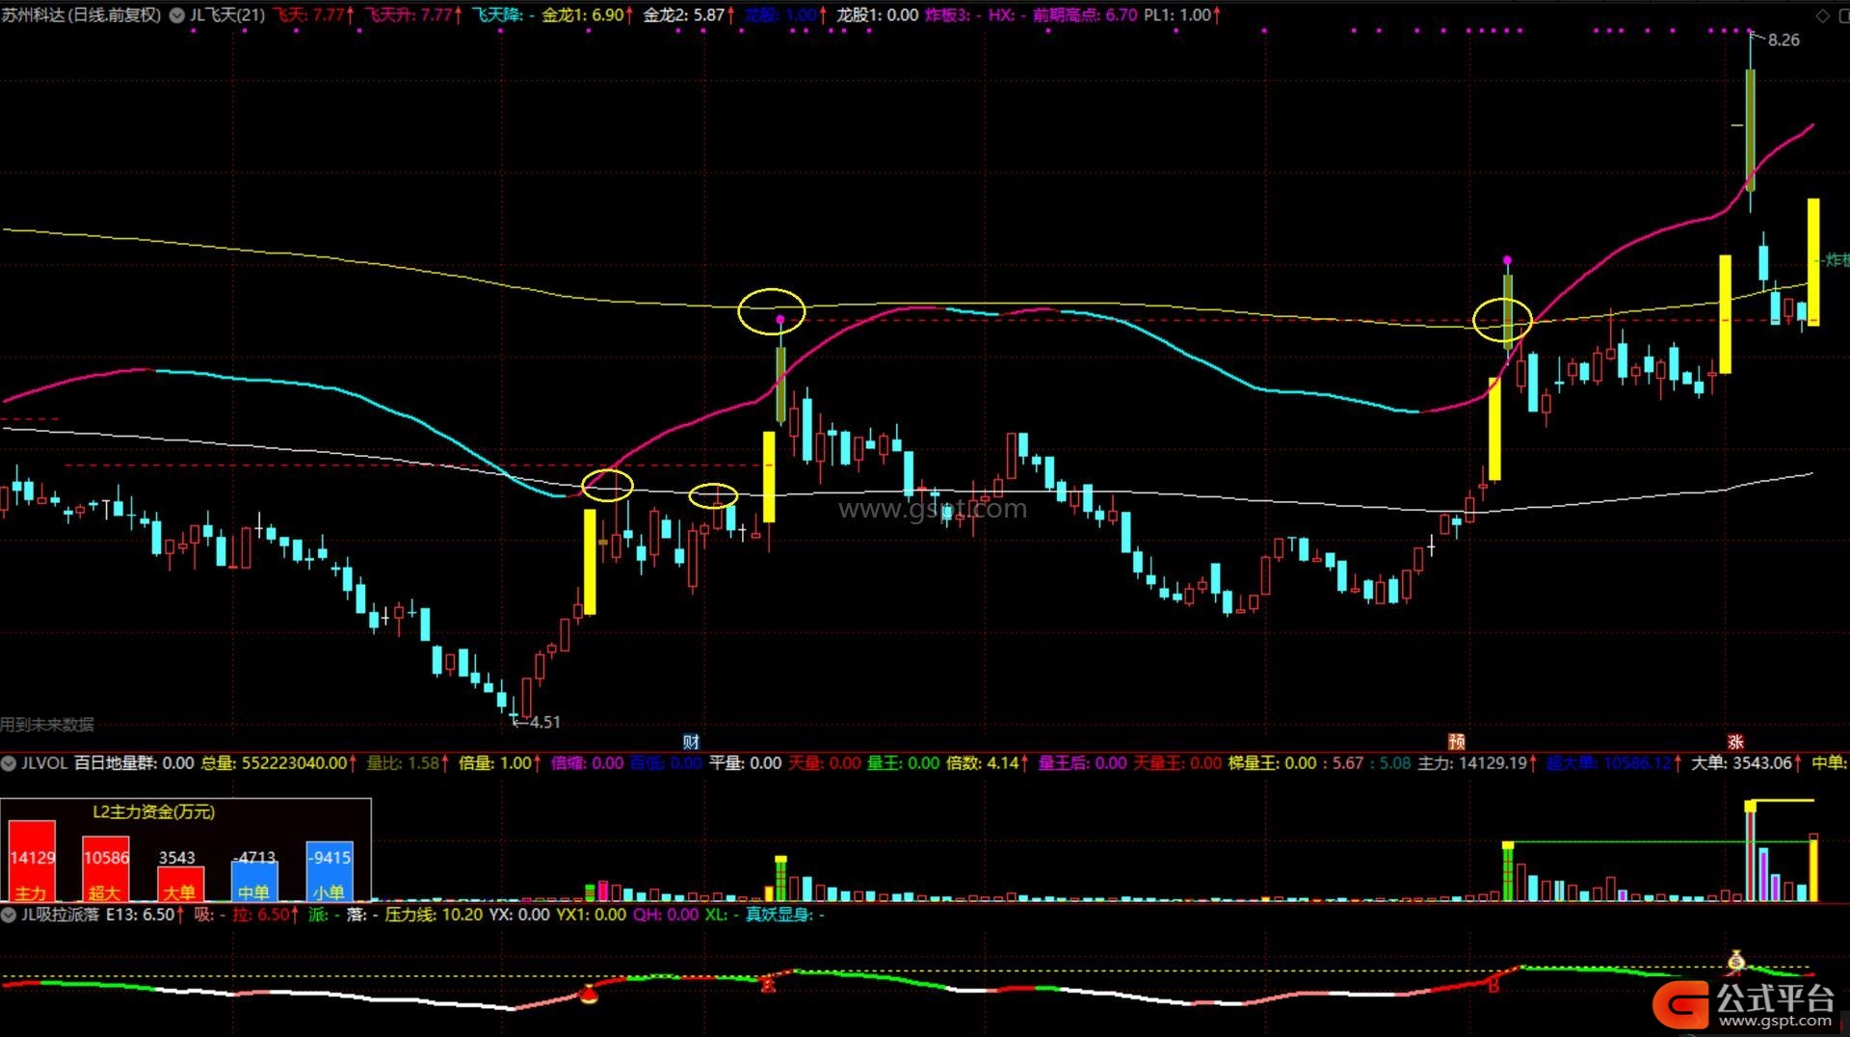This screenshot has width=1850, height=1037.
Task: Click the 拉: 6.50 value
Action: click(266, 915)
